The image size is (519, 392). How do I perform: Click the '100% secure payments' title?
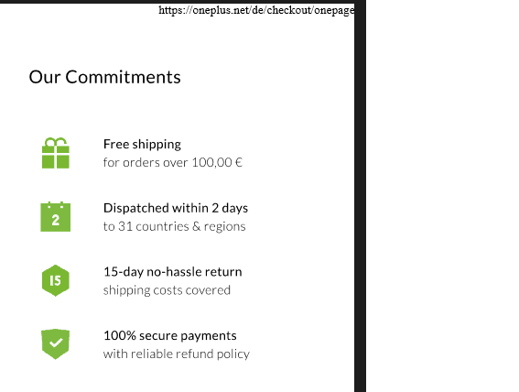[x=170, y=336]
